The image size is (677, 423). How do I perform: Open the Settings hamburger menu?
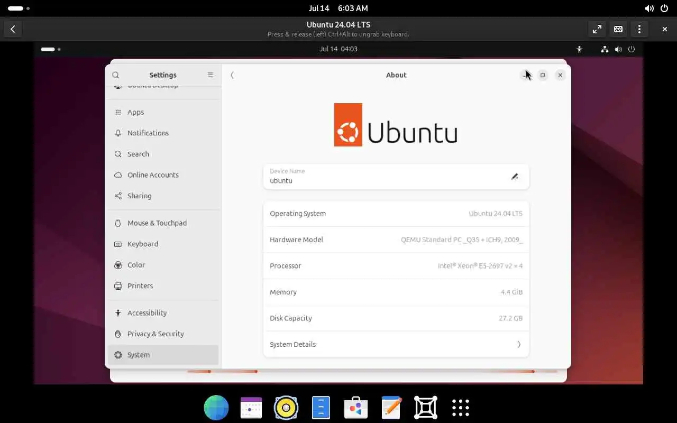point(210,75)
